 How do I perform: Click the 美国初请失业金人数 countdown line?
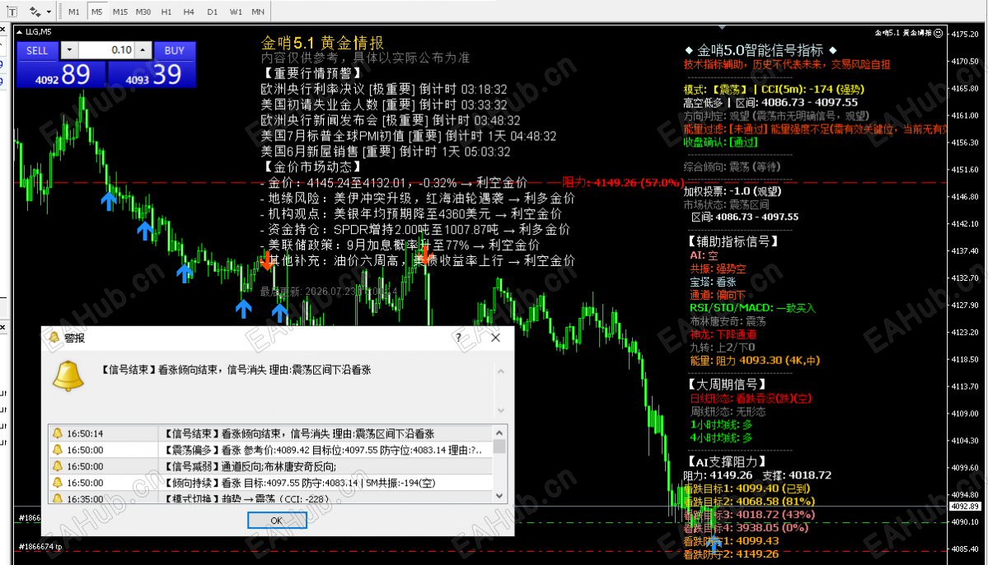point(384,105)
